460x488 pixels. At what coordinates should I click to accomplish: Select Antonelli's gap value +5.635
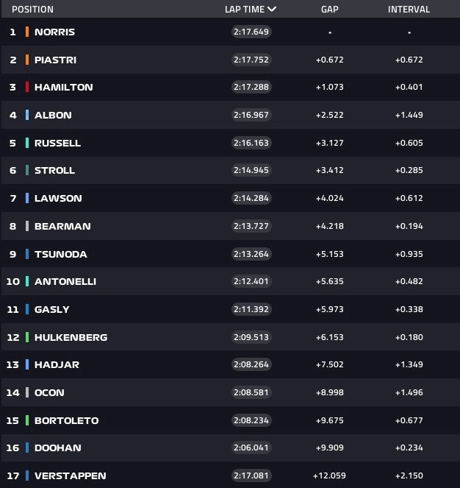330,281
